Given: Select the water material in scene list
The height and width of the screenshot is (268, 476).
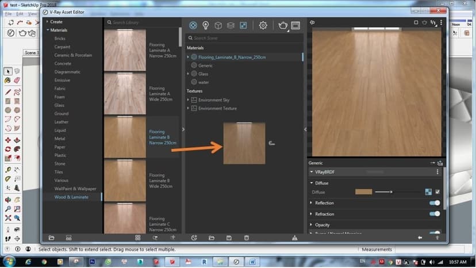Looking at the screenshot, I should tap(204, 82).
